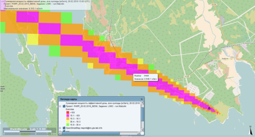This screenshot has height=137, width=255.
Task: Expand the OpenStreetMap mapnik layer node
Action: [x=60, y=128]
